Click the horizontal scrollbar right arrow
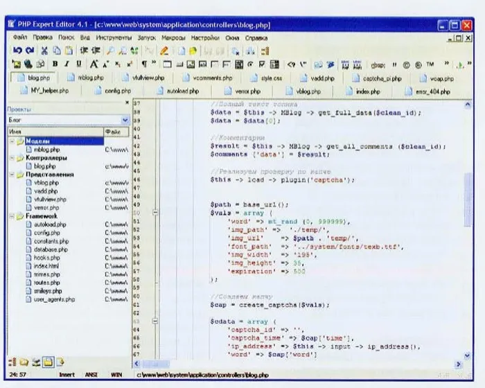Screen dimensions: 485x388 pos(459,364)
